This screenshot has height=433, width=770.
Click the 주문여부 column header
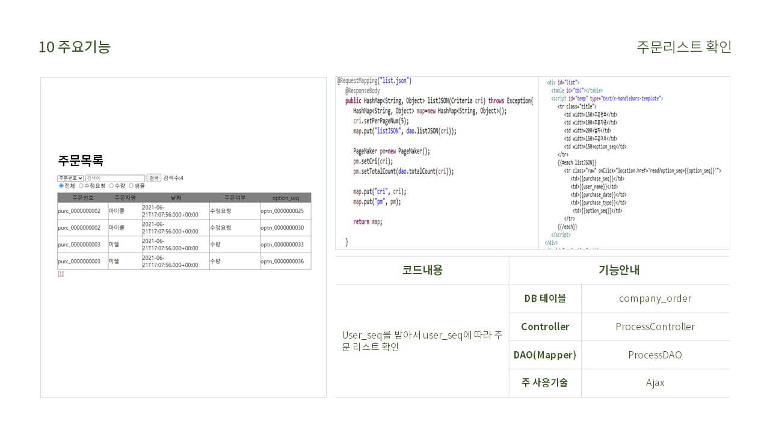235,198
